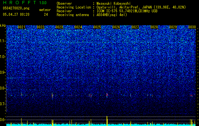Select the filename 0504270020.png
199x126 pixels.
click(16, 8)
